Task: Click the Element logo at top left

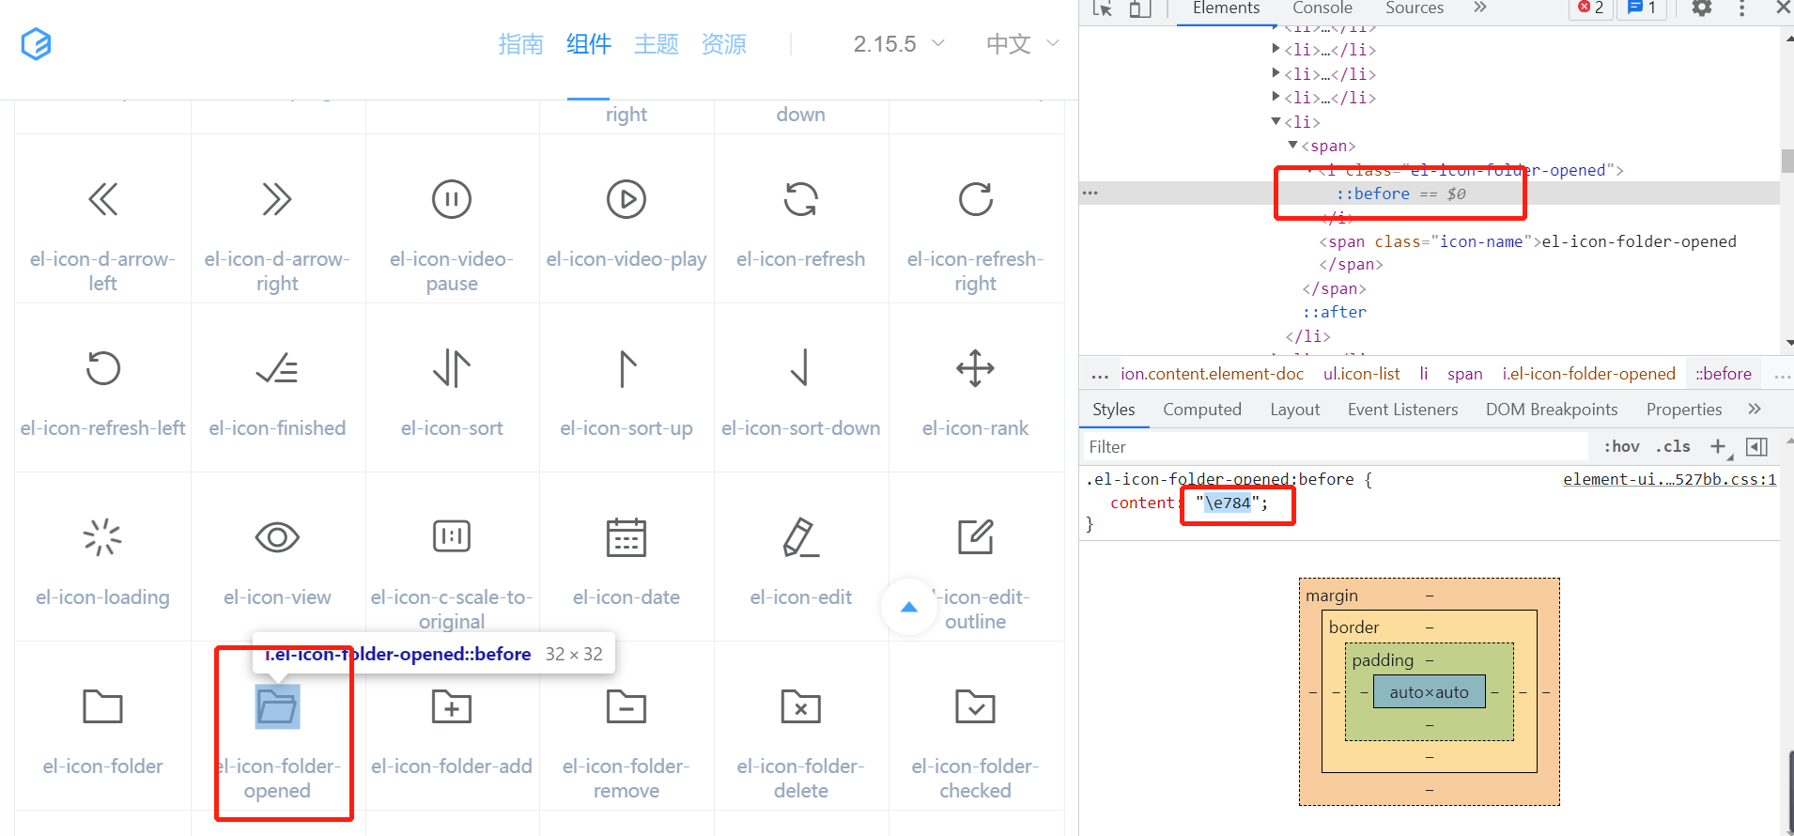Action: click(36, 44)
